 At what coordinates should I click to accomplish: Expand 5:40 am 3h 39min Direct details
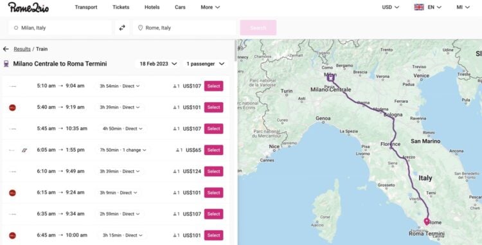click(120, 107)
